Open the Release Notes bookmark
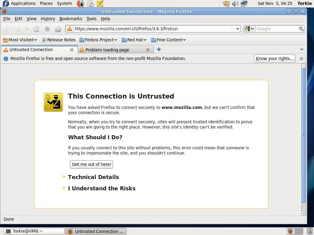The height and width of the screenshot is (235, 314). click(59, 40)
